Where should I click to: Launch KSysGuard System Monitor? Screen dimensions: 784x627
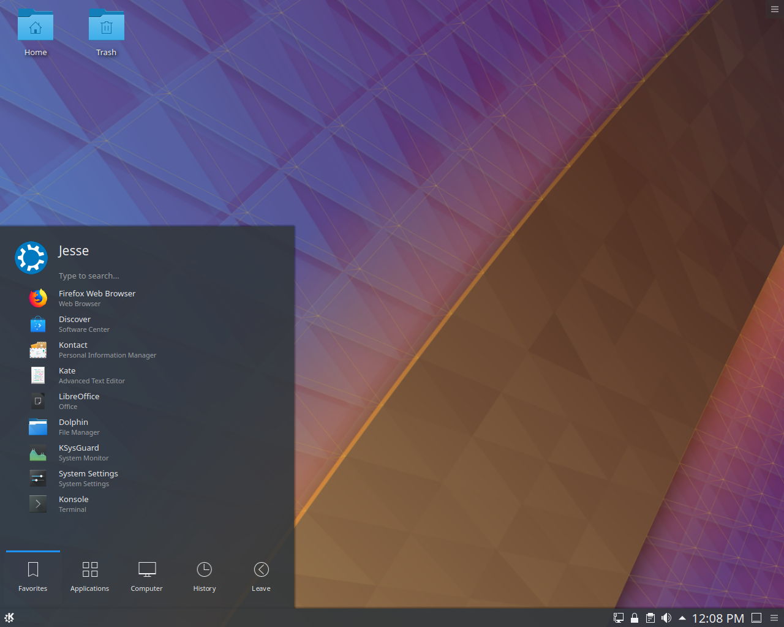click(x=147, y=452)
